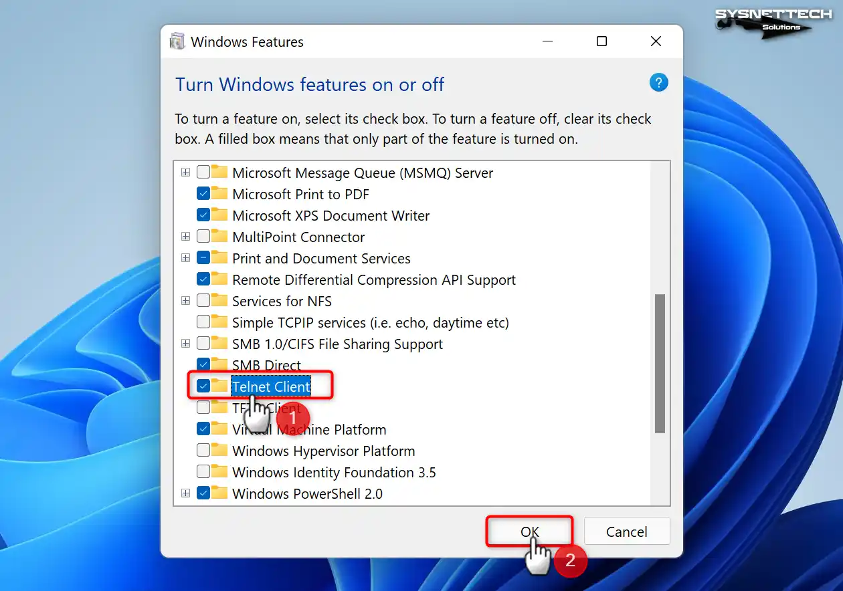
Task: Select the Windows PowerShell 2.0 label
Action: (x=307, y=493)
